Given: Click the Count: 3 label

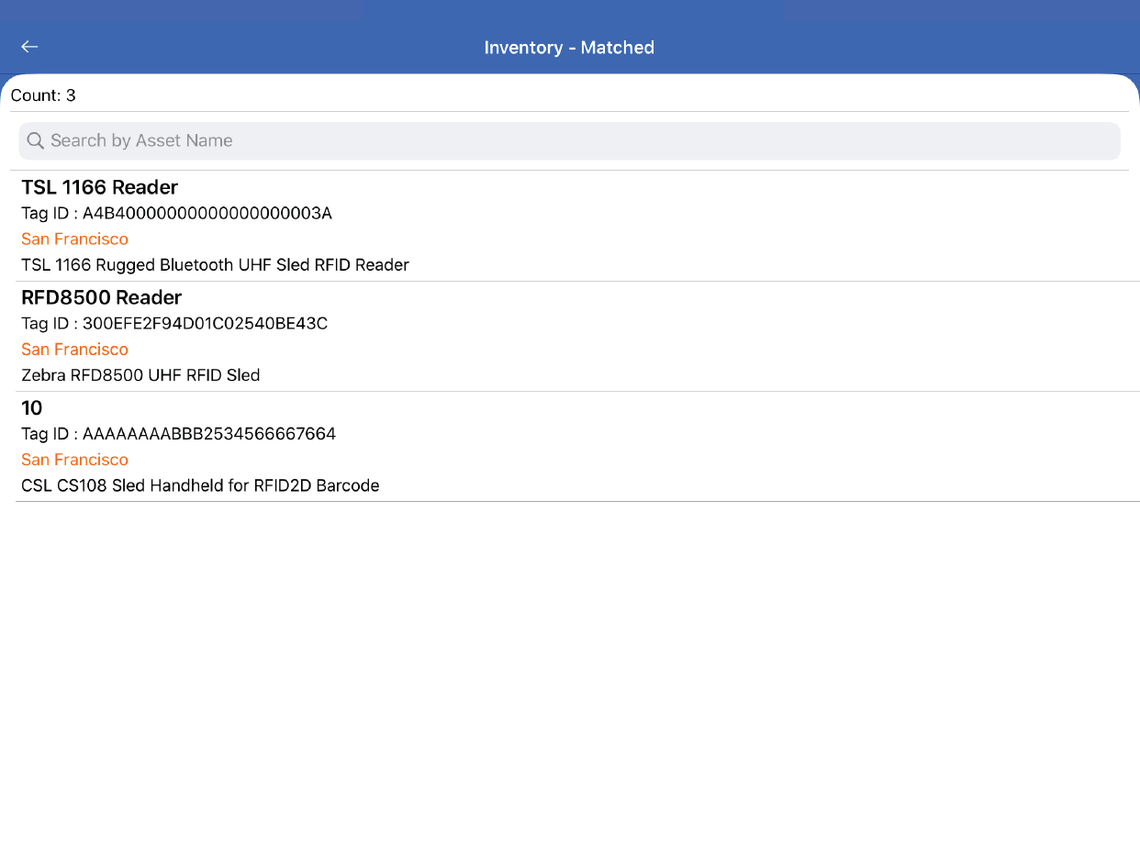Looking at the screenshot, I should [x=43, y=95].
